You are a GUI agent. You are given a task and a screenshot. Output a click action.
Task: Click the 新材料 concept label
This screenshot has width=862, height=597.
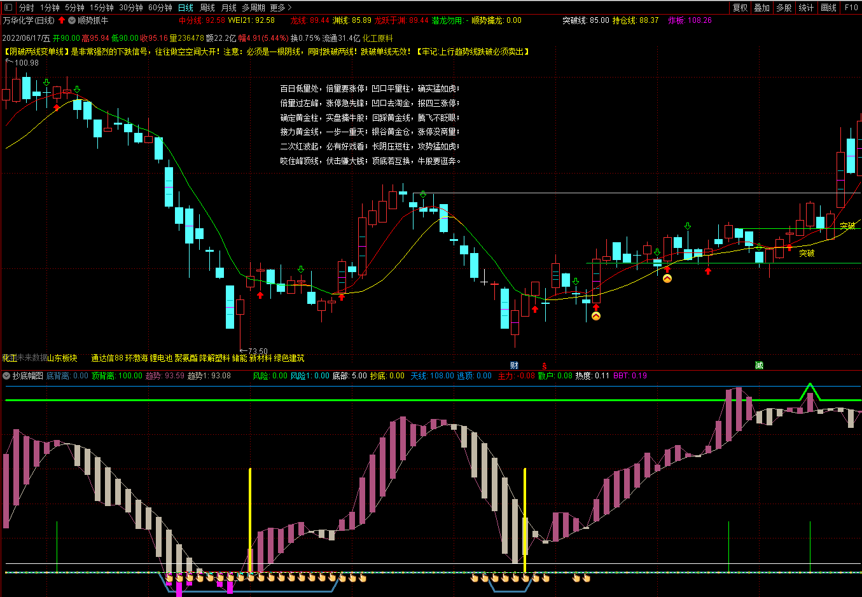[x=260, y=358]
